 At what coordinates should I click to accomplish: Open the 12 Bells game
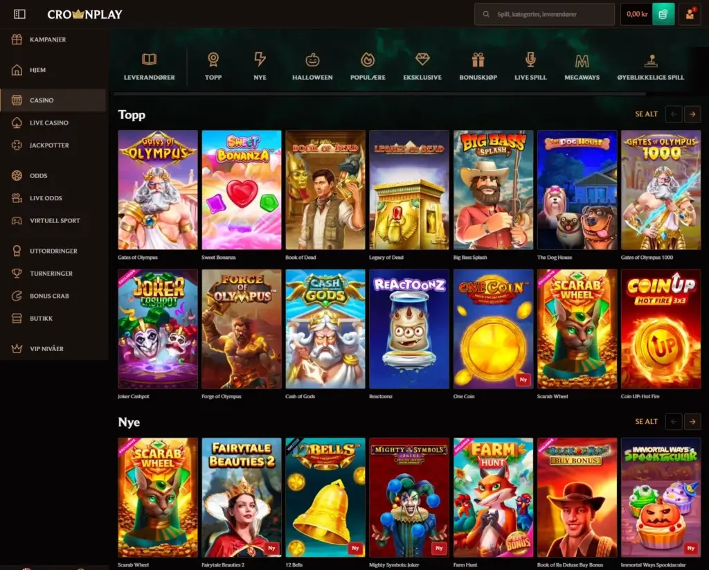[325, 497]
